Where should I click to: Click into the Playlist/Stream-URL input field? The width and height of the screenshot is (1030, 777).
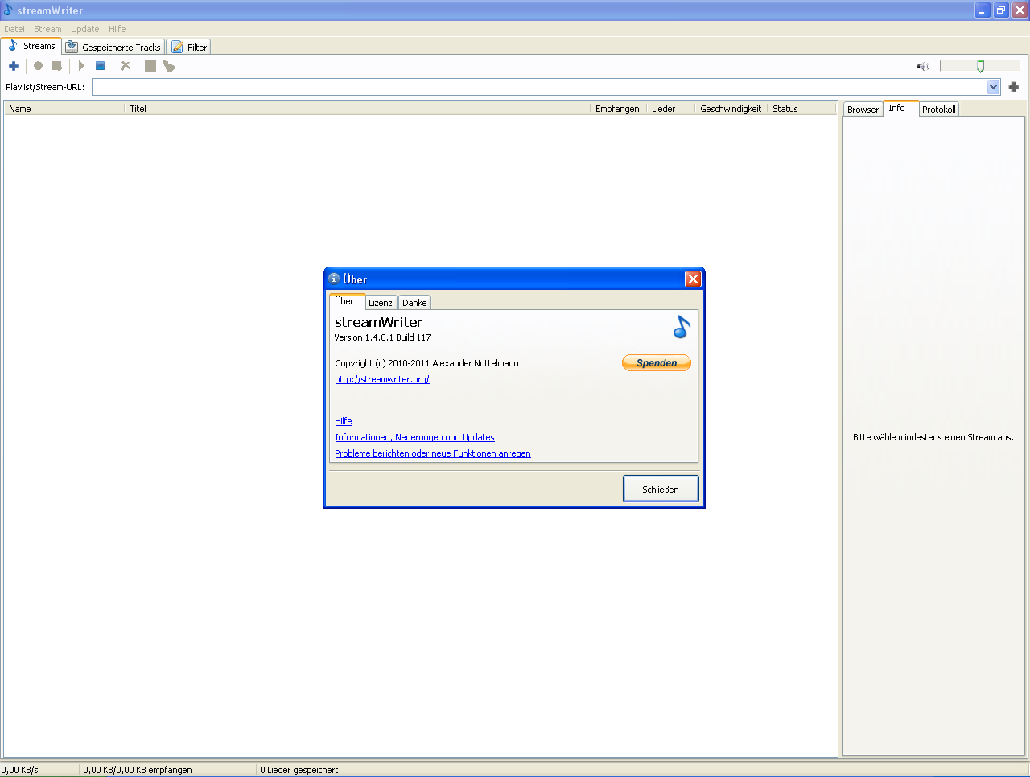[539, 87]
